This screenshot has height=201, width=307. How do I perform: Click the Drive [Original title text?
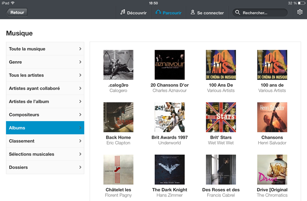coord(272,190)
